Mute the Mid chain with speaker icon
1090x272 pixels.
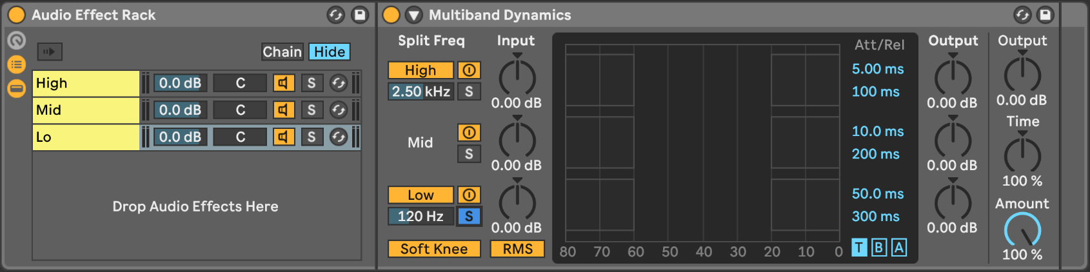click(x=284, y=110)
